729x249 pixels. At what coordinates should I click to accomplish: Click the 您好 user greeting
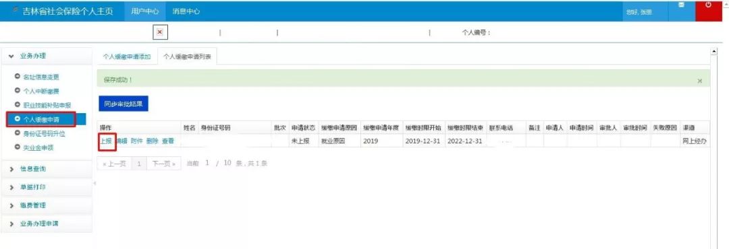(639, 13)
